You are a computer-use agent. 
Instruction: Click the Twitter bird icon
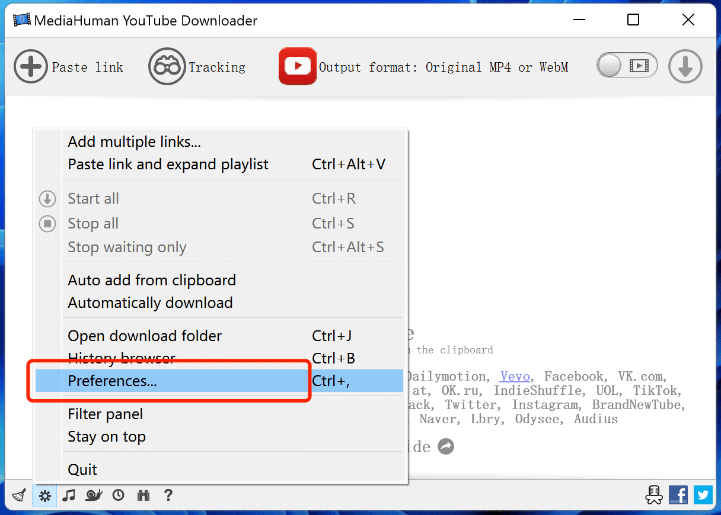pos(703,495)
